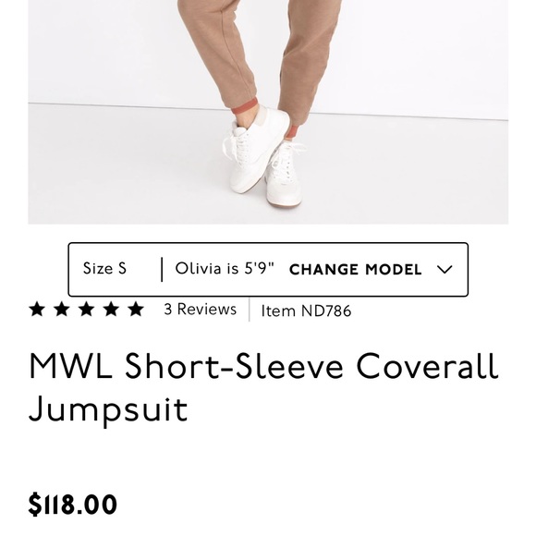The width and height of the screenshot is (536, 536).
Task: Click the third rating star
Action: [x=87, y=309]
